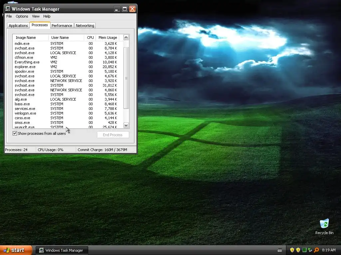Screen dimensions: 341x255
Task: Select the Everything.exe process
Action: (68, 62)
